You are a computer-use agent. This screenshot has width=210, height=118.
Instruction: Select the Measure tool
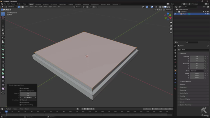pyautogui.click(x=3, y=42)
